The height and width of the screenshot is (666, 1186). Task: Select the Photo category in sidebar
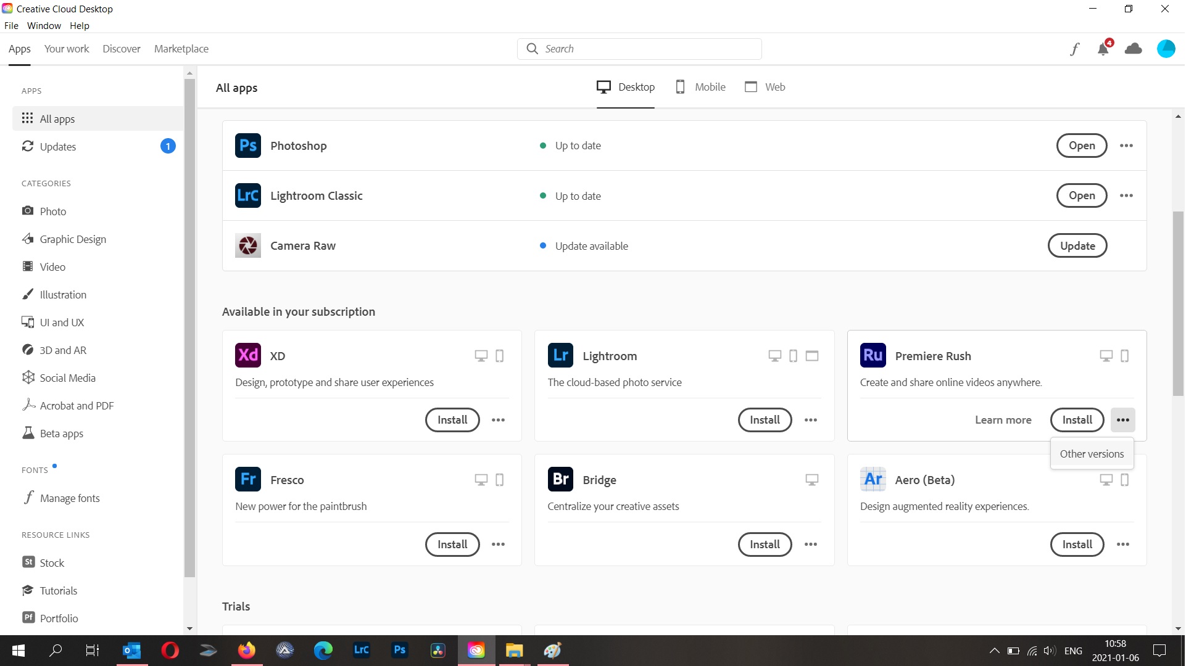(x=52, y=211)
